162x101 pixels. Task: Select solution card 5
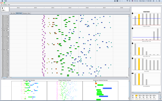151,97
